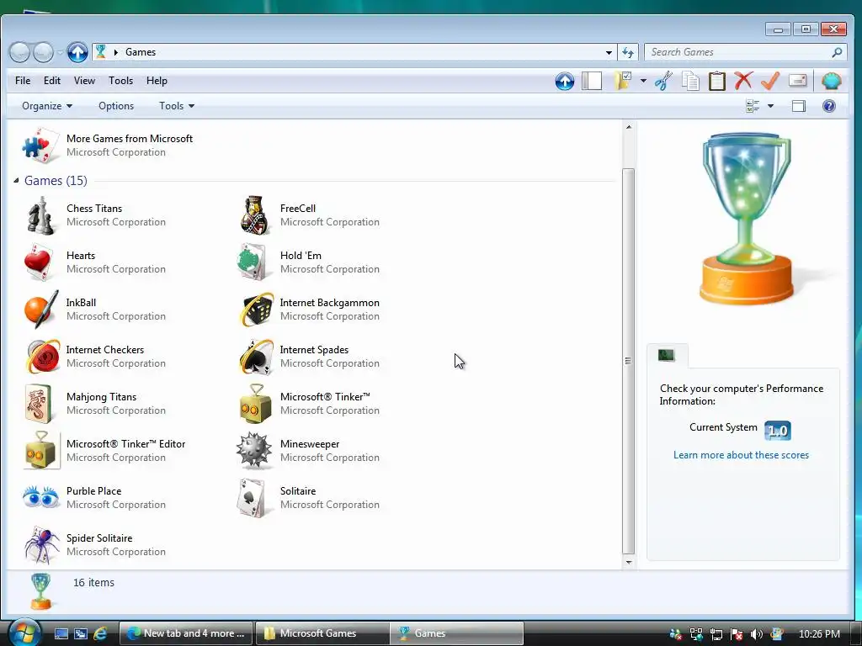The image size is (862, 646).
Task: Open the Tools menu in menu bar
Action: (120, 81)
